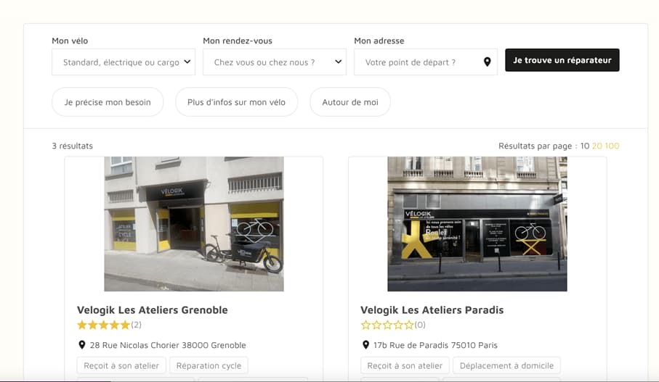Screen dimensions: 659x382
Task: Open Velogik Les Ateliers Paradis title
Action: tap(432, 310)
